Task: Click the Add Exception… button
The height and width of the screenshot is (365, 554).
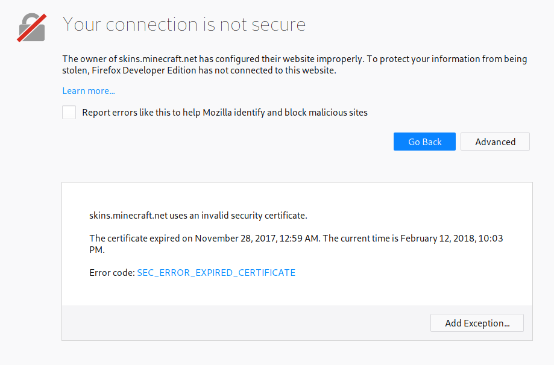Action: (x=477, y=323)
